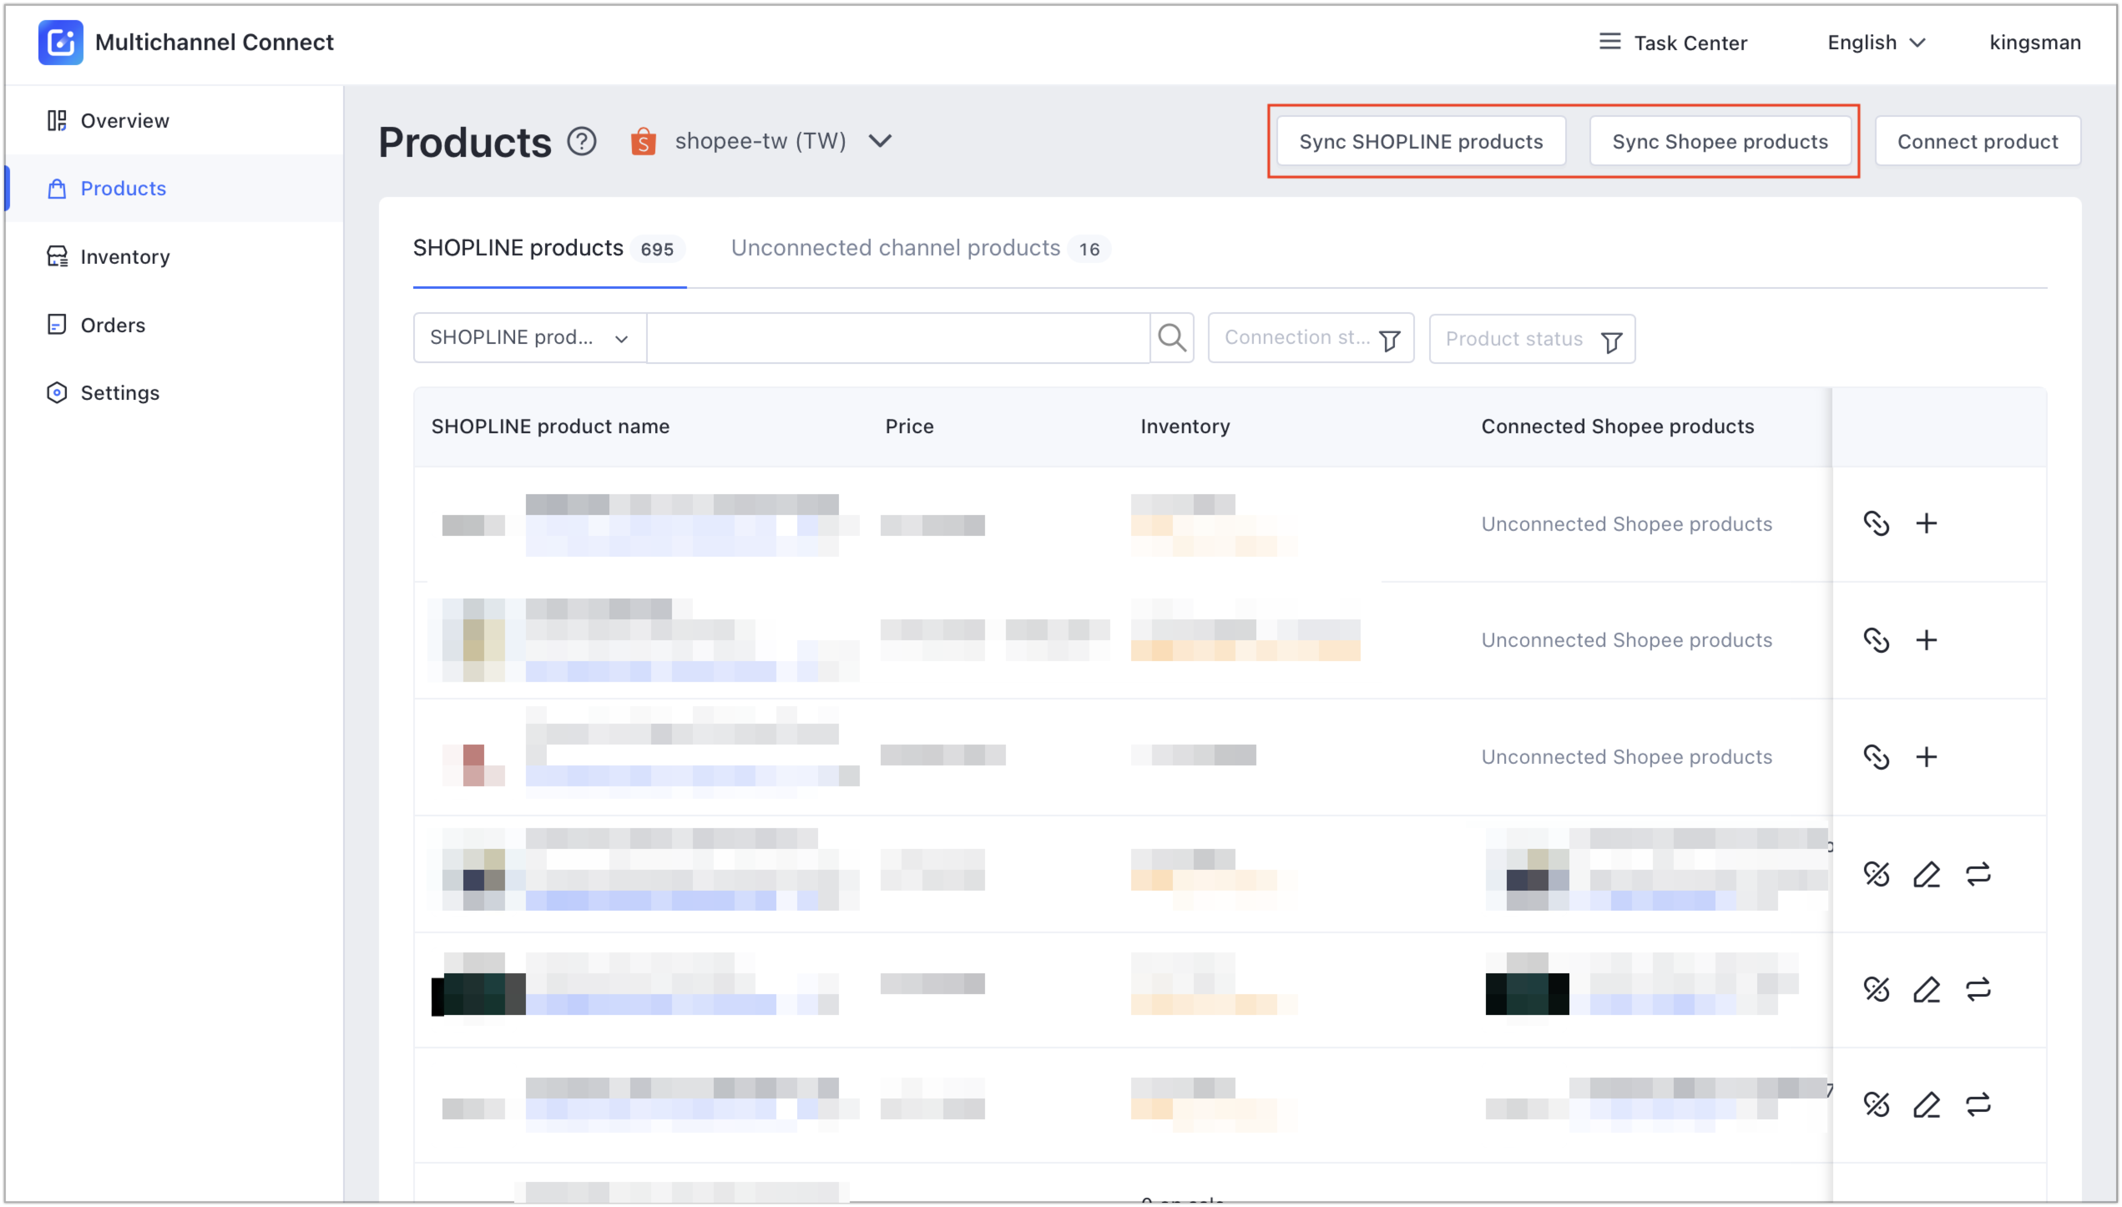Click the Price column header
This screenshot has height=1207, width=2122.
point(909,426)
